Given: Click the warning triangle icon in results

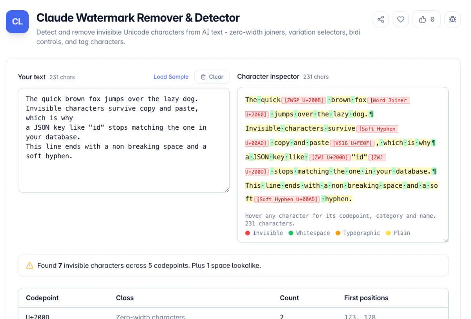Looking at the screenshot, I should (29, 266).
